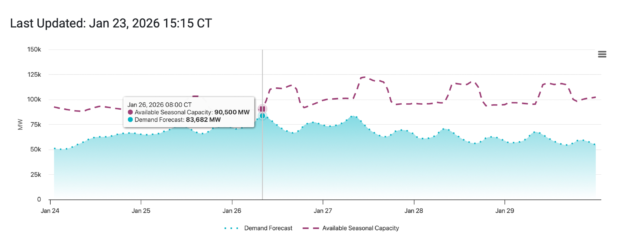The height and width of the screenshot is (251, 629).
Task: Click the dotted teal Demand Forecast legend symbol
Action: (231, 228)
